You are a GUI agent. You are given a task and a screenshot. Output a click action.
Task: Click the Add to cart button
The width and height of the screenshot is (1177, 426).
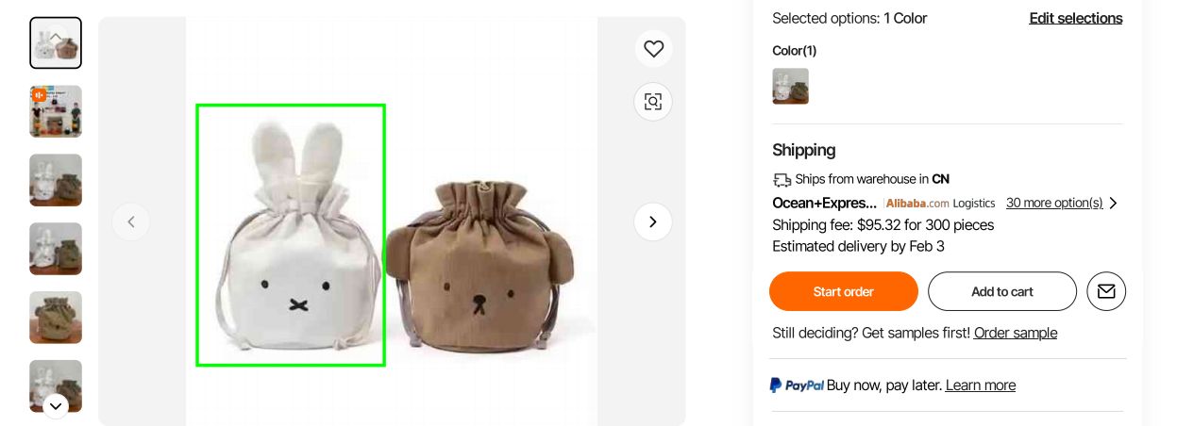[x=1001, y=291]
